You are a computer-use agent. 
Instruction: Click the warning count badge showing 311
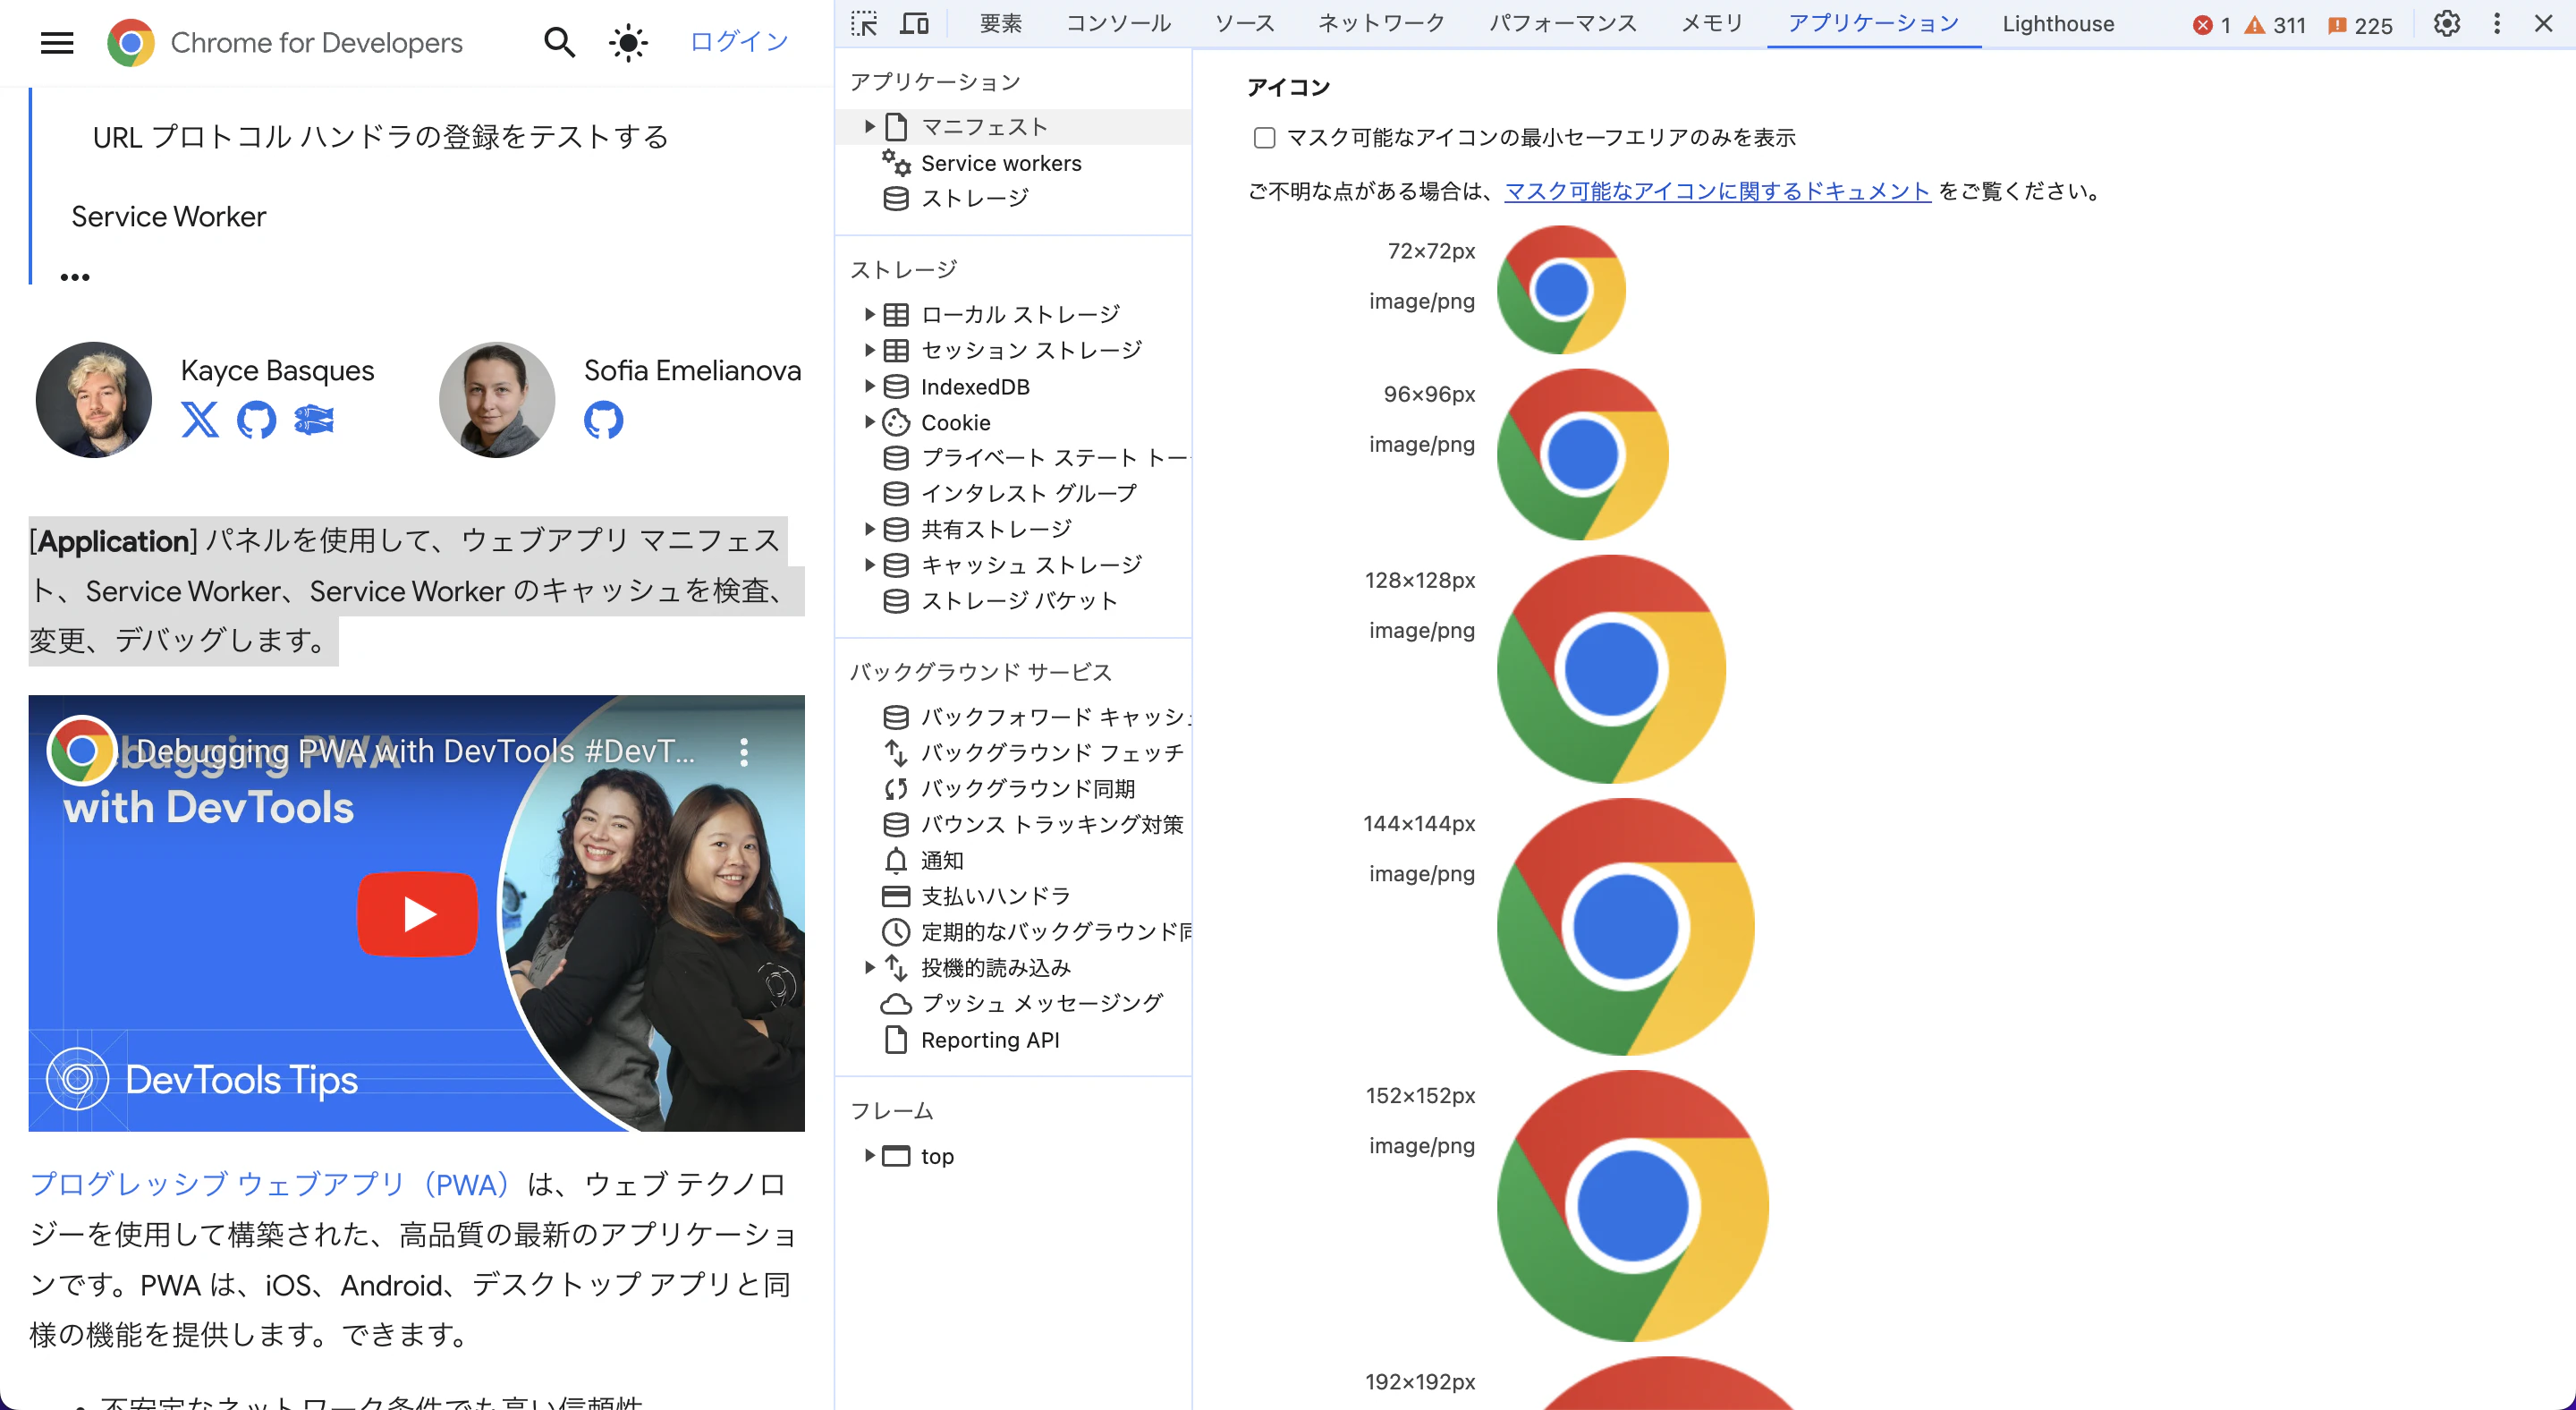click(2275, 25)
